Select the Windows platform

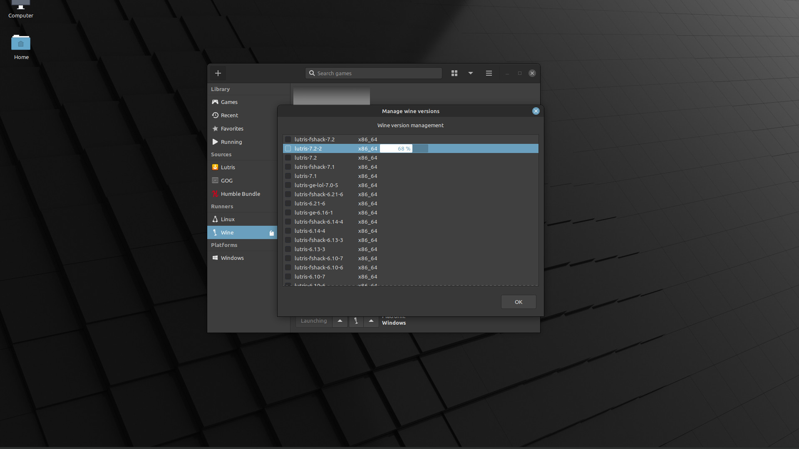[x=242, y=258]
